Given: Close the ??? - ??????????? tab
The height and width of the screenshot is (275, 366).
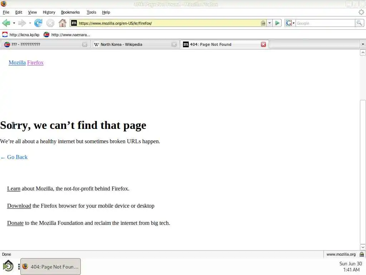Looking at the screenshot, I should (84, 44).
